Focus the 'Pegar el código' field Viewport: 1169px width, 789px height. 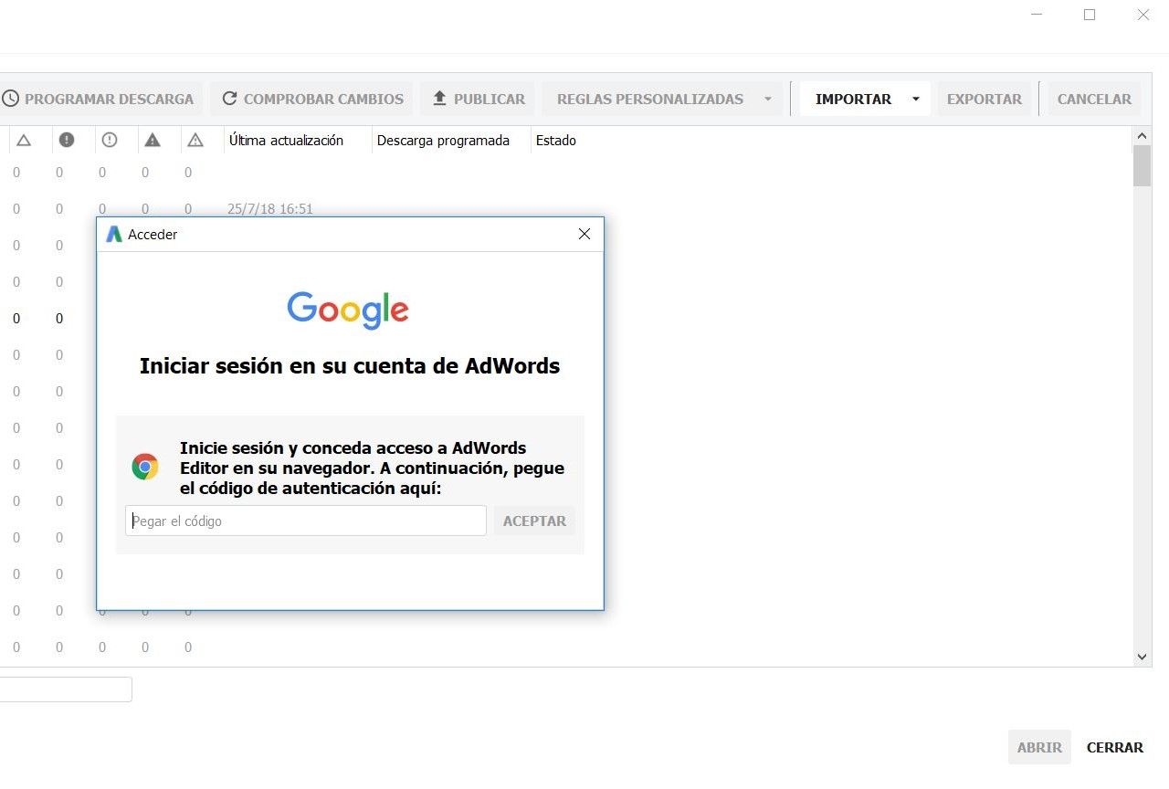[306, 521]
